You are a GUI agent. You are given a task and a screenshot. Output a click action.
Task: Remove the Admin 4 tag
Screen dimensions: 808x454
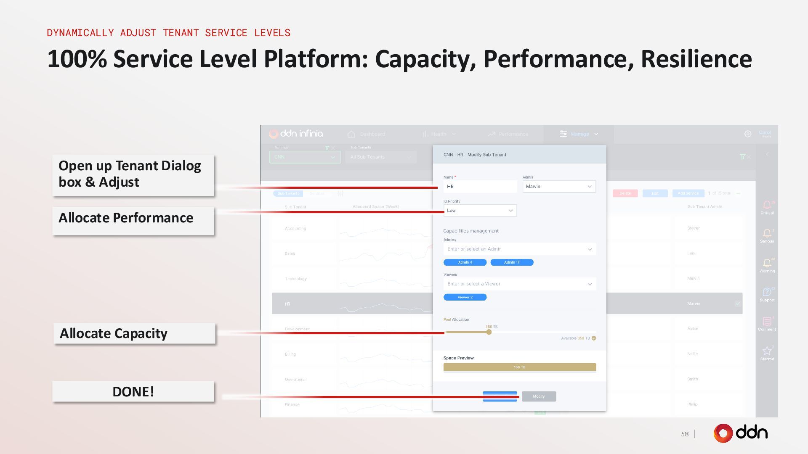[x=465, y=262]
